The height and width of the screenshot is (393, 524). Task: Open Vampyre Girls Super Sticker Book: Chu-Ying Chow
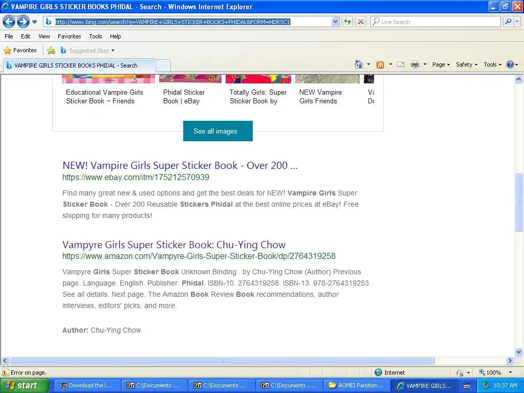click(x=174, y=245)
